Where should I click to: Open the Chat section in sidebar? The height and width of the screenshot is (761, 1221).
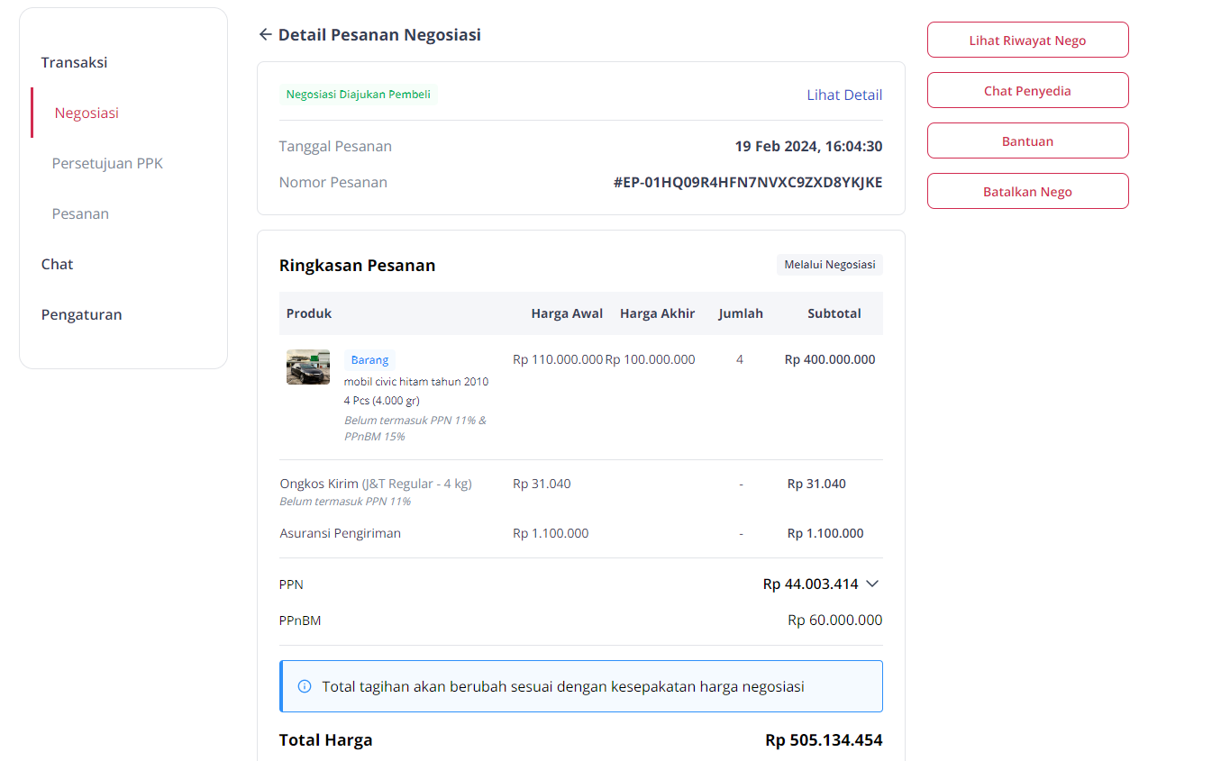coord(57,264)
